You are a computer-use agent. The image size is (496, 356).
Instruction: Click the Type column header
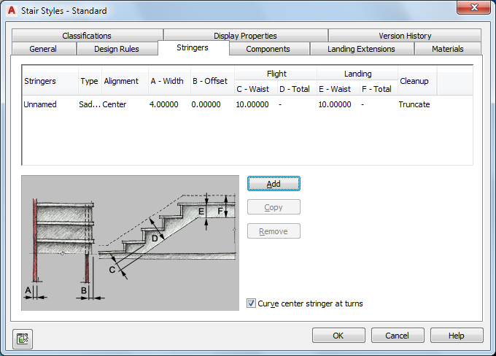[90, 81]
